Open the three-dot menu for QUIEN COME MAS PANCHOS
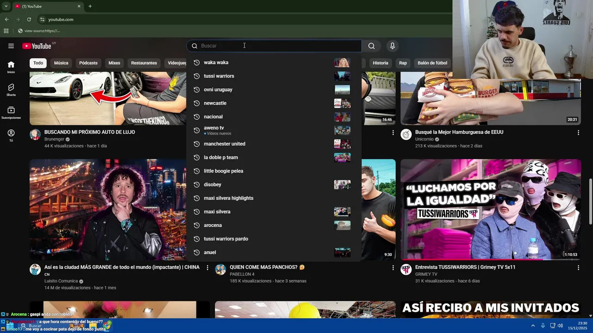The image size is (593, 333). coord(393,268)
